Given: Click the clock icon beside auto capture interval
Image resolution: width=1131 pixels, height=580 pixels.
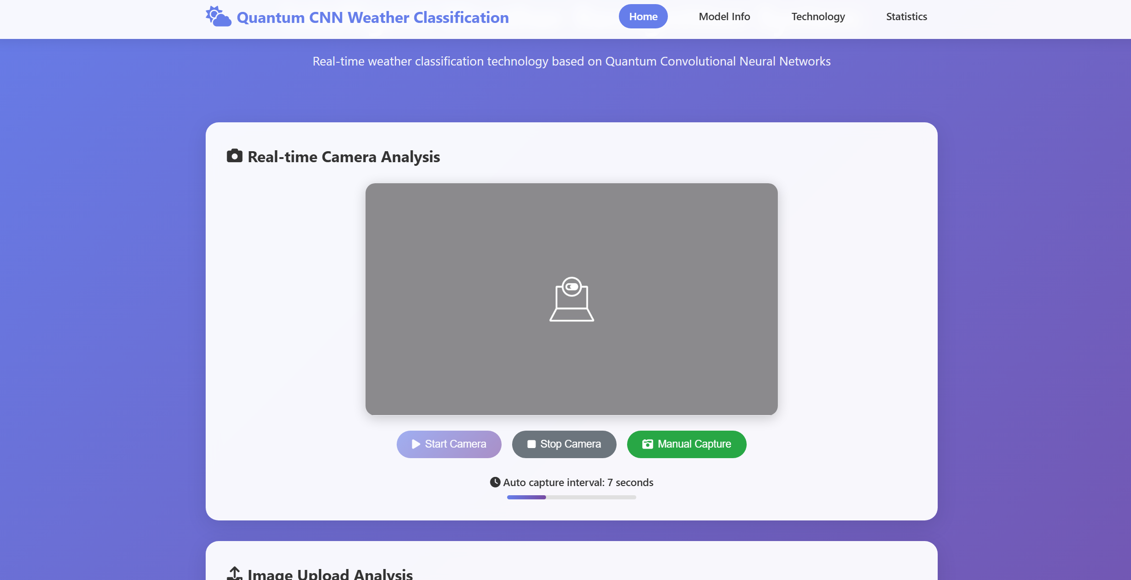Looking at the screenshot, I should (495, 482).
